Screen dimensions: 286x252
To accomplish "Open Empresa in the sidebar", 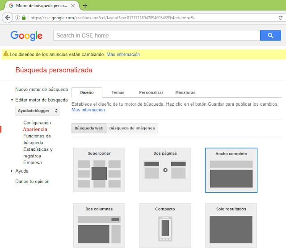I will click(x=33, y=163).
